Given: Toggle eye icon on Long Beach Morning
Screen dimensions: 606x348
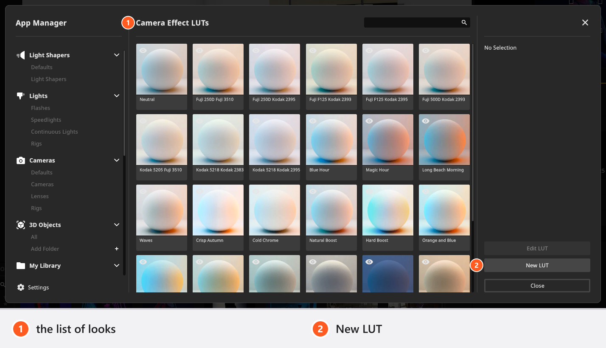Looking at the screenshot, I should coord(426,121).
